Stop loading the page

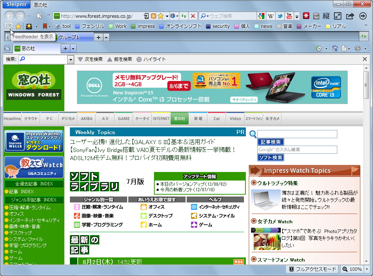[193, 16]
